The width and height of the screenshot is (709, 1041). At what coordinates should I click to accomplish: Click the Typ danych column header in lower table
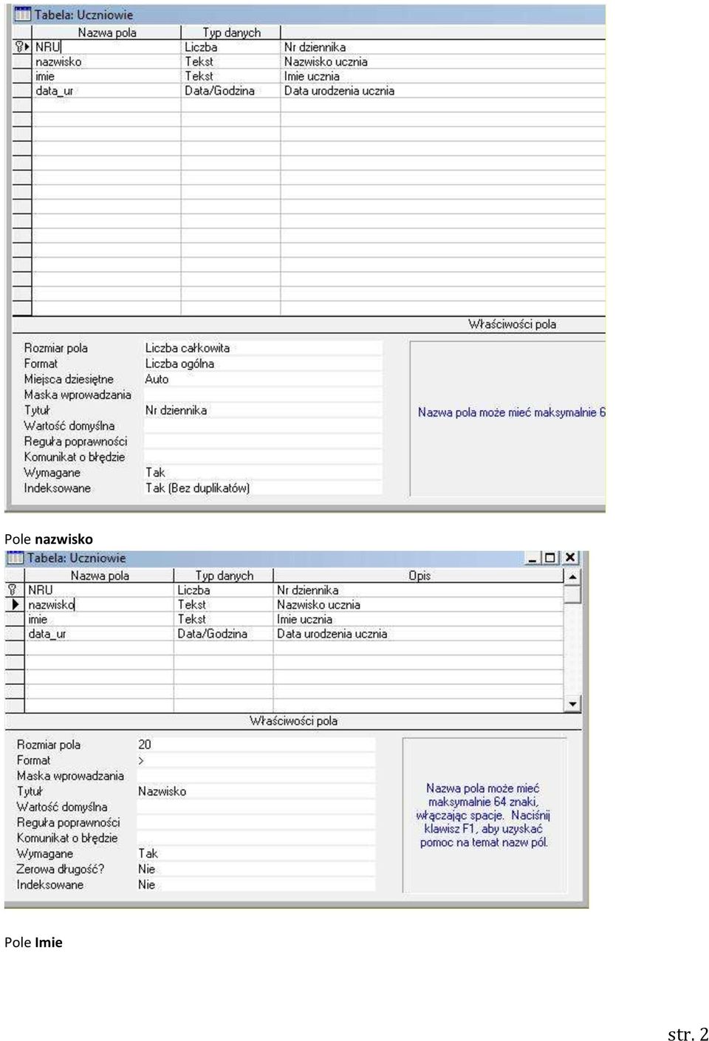click(x=224, y=576)
